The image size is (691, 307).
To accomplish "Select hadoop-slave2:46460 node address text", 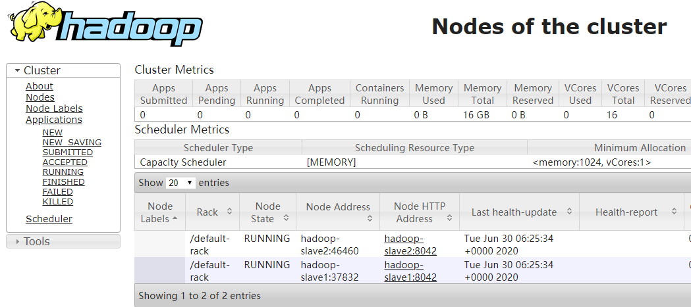I will point(329,245).
